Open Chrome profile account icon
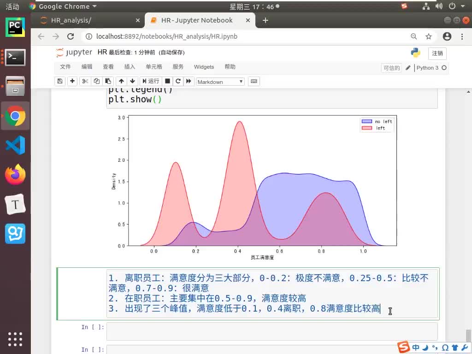 pyautogui.click(x=447, y=36)
